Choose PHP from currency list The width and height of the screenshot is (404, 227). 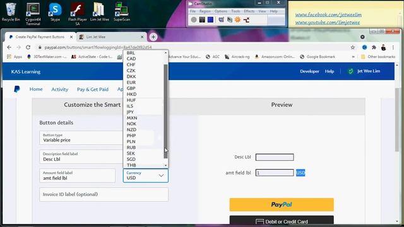pyautogui.click(x=131, y=136)
